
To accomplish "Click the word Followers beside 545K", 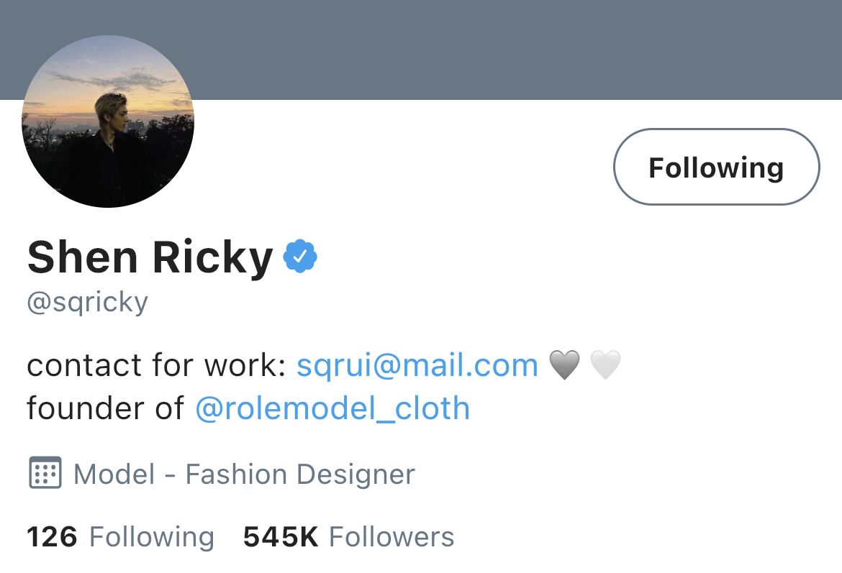I will coord(391,536).
